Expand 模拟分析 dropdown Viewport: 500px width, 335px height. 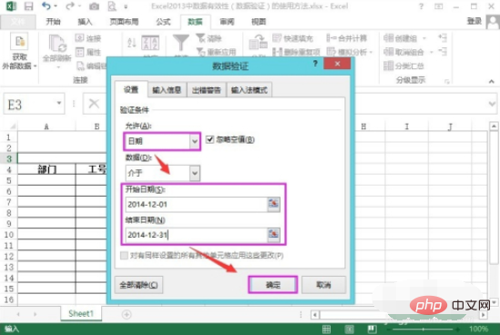pos(372,52)
